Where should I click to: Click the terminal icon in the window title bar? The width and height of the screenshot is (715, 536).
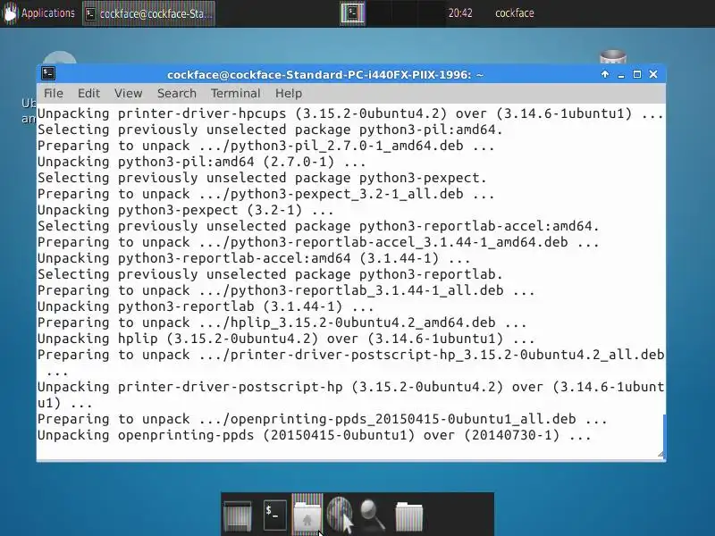pyautogui.click(x=48, y=73)
